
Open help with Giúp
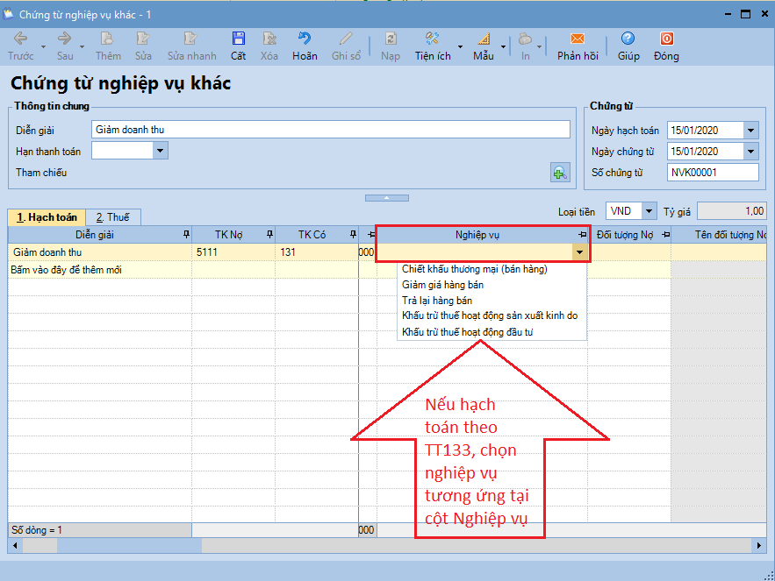(628, 46)
